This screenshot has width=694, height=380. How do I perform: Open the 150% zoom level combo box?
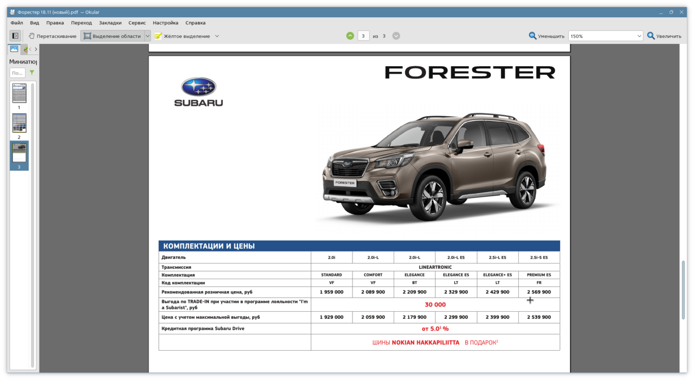click(x=605, y=36)
